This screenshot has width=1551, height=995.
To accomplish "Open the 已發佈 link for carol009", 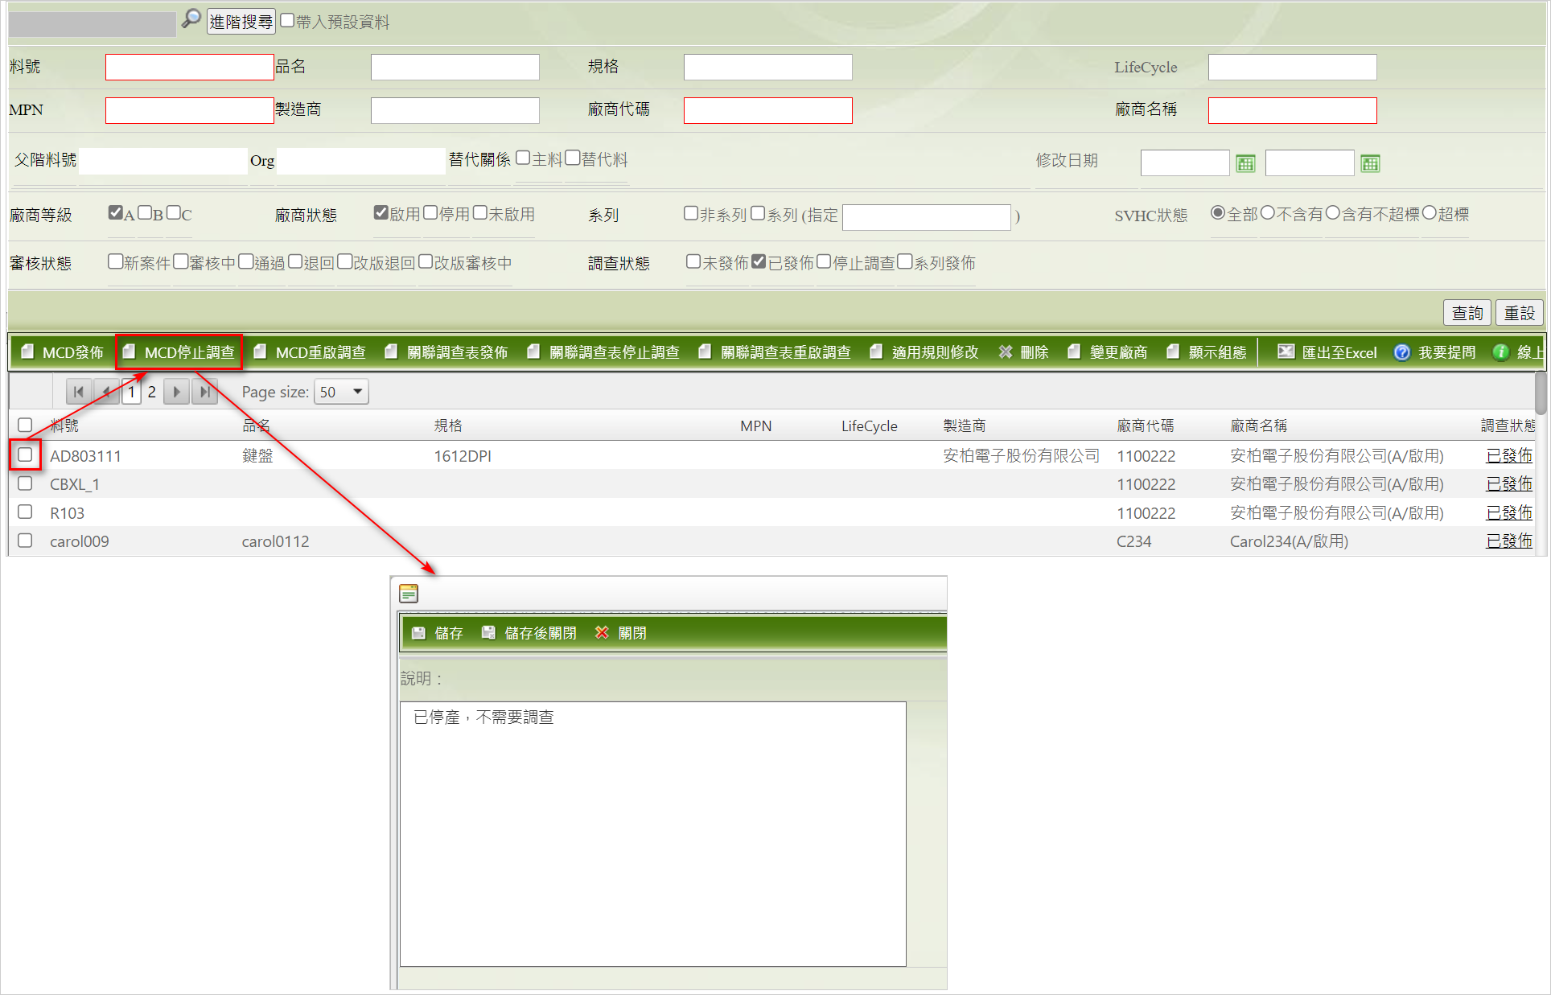I will tap(1509, 541).
